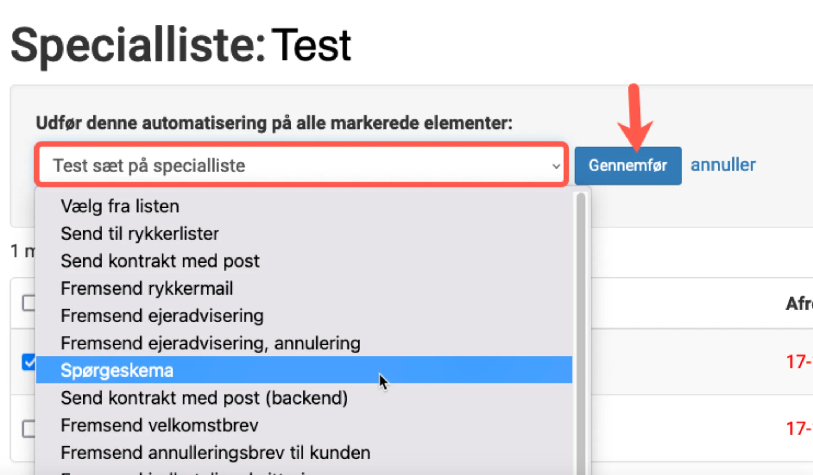The width and height of the screenshot is (813, 475).
Task: Choose Fremsend ejeradvisering, annulering option
Action: [x=211, y=342]
